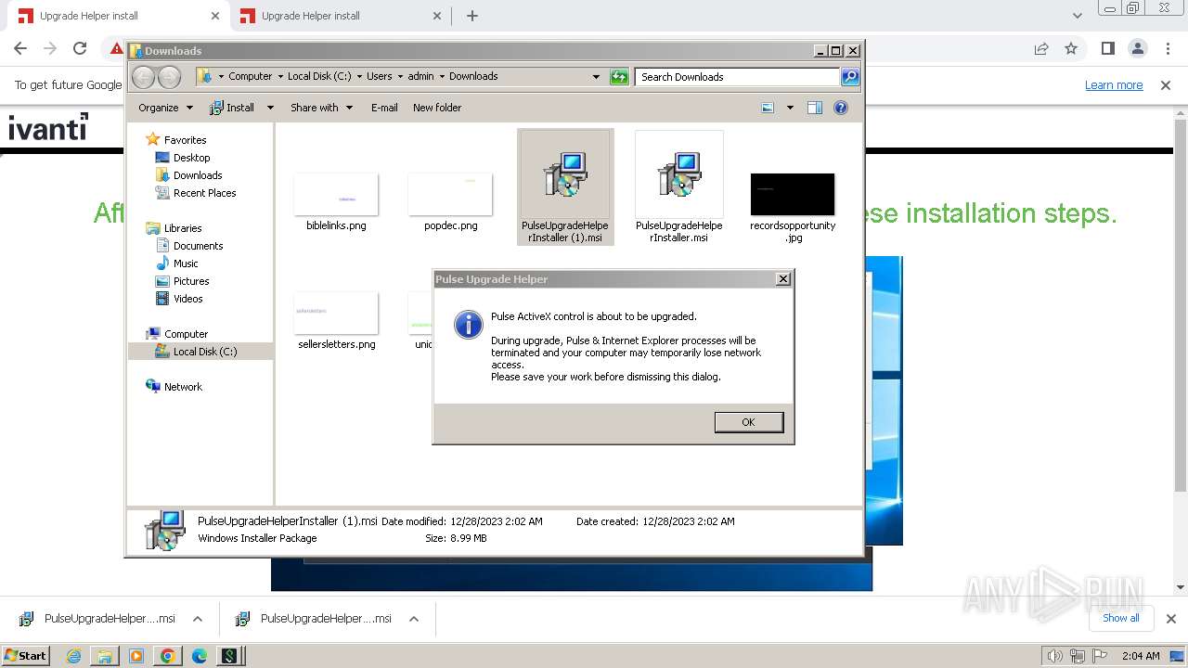The width and height of the screenshot is (1188, 668).
Task: Expand second PulseUpgradeHelper download options arrow
Action: point(414,619)
